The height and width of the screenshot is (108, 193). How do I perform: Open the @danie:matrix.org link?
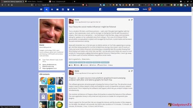tap(48, 66)
